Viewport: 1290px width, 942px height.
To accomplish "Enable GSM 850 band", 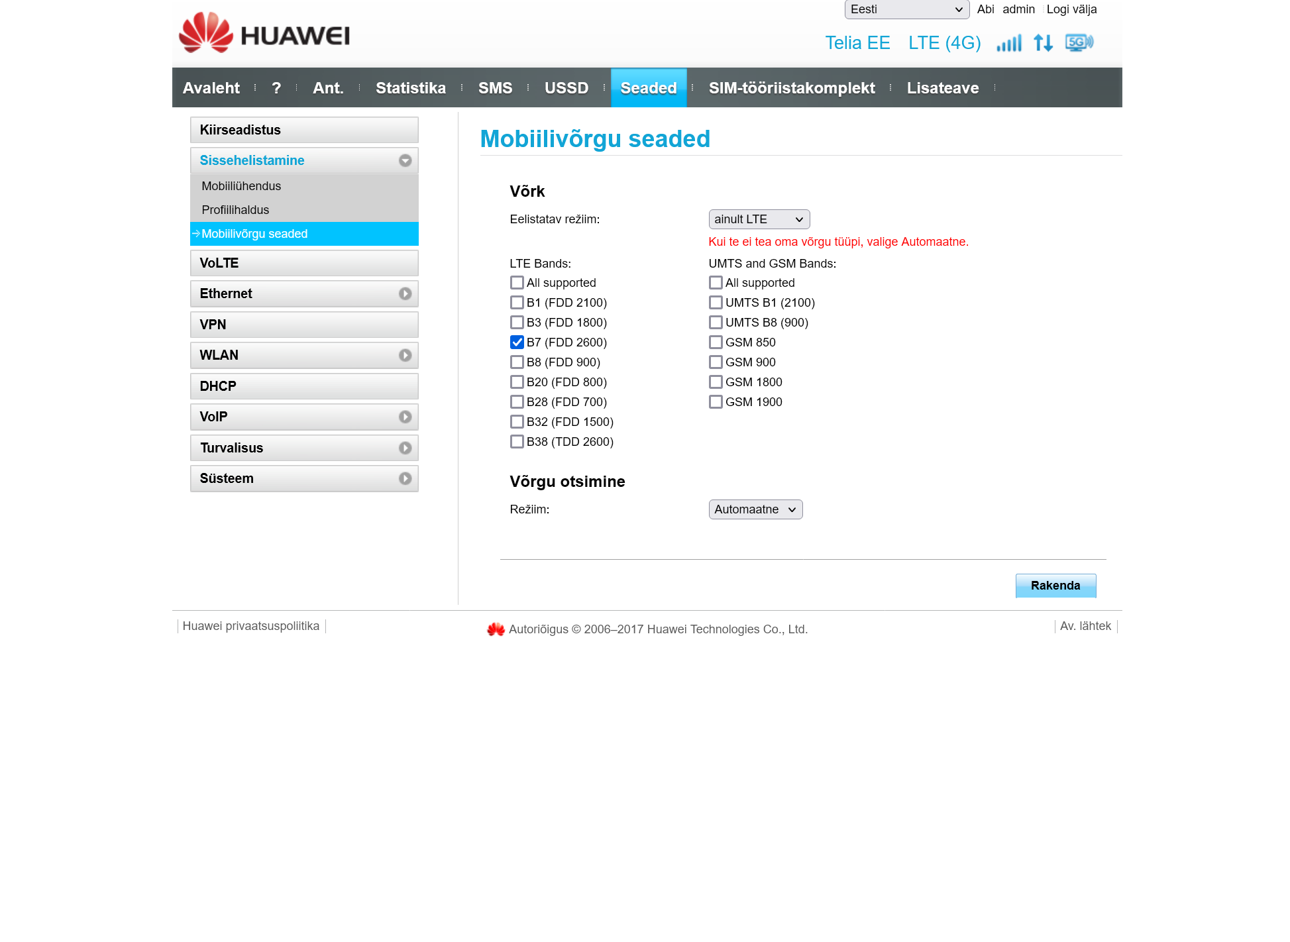I will coord(716,342).
